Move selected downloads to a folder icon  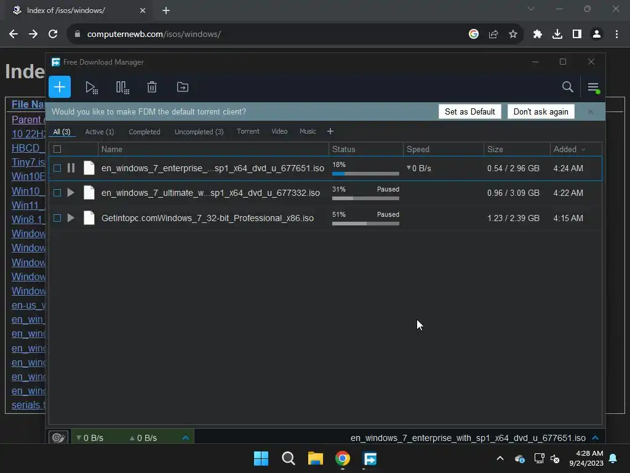coord(182,87)
